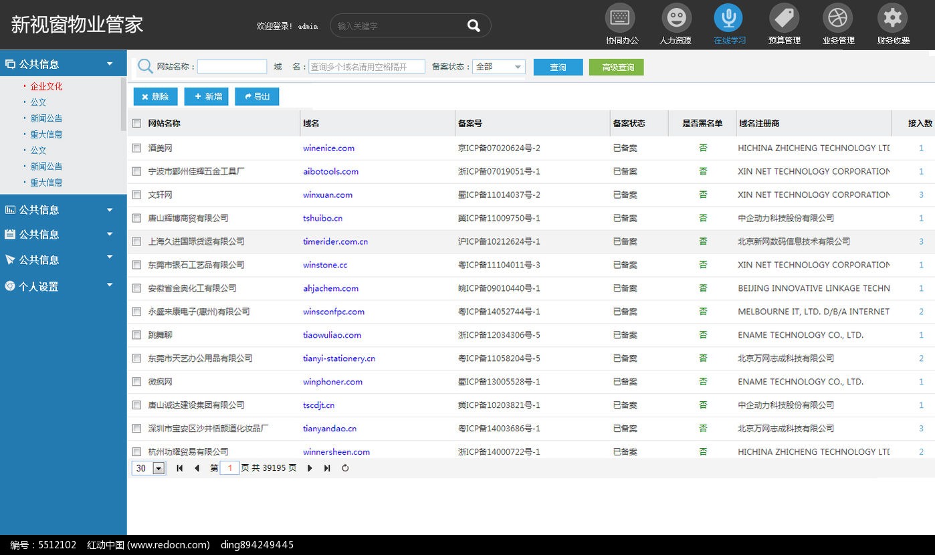
Task: Click 接入数 value for winxuan.com row
Action: pos(921,195)
